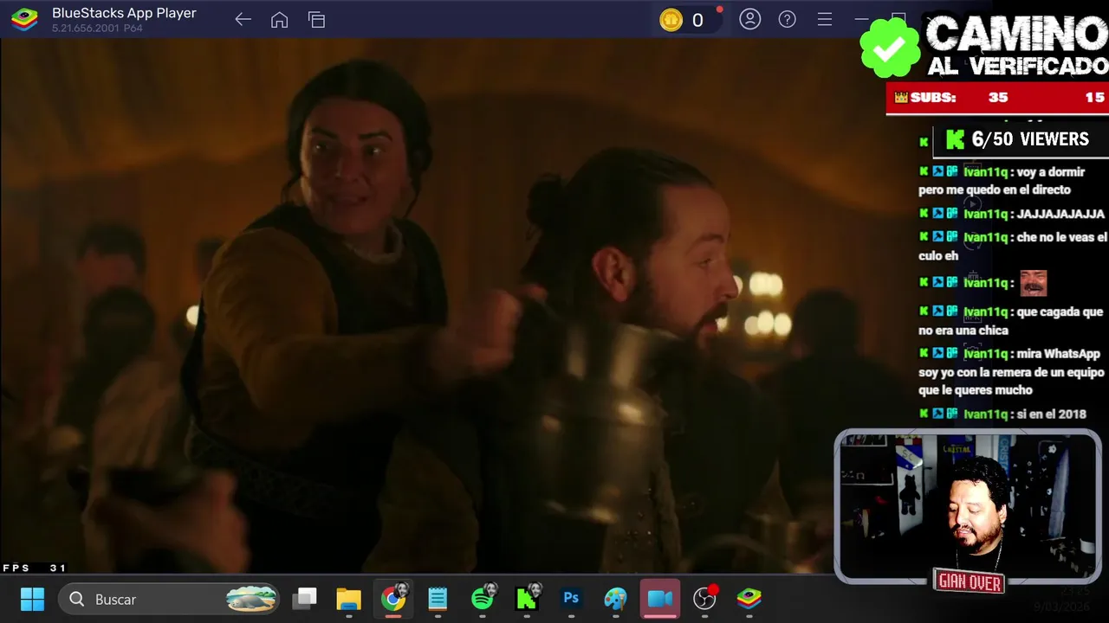Switch to BlueStacks taskbar icon
The image size is (1109, 623).
coord(749,598)
